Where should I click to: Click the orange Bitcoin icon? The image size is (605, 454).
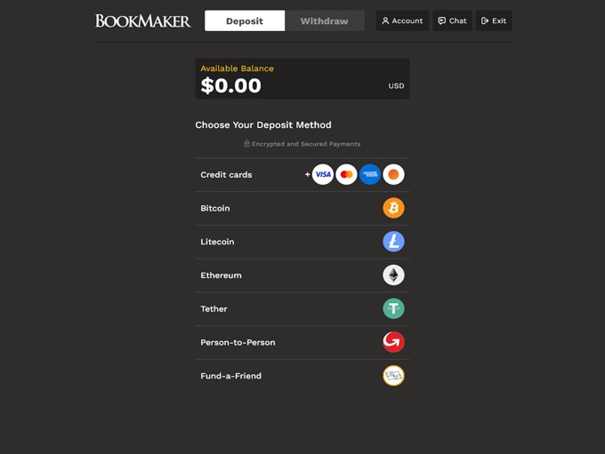pyautogui.click(x=393, y=208)
